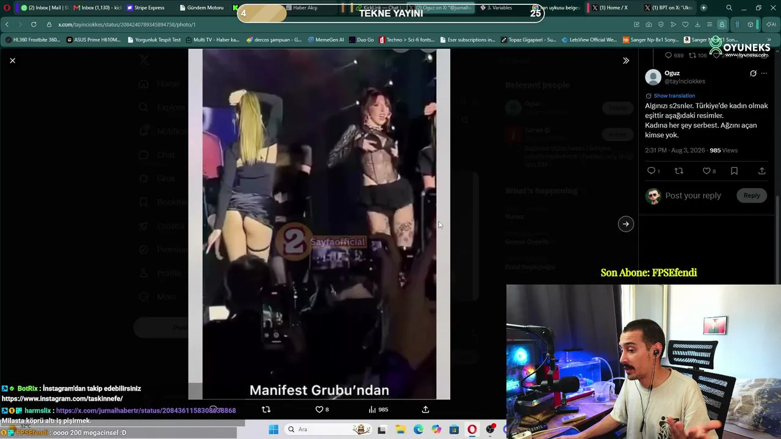This screenshot has width=781, height=439.
Task: Go back in browser history
Action: point(7,24)
